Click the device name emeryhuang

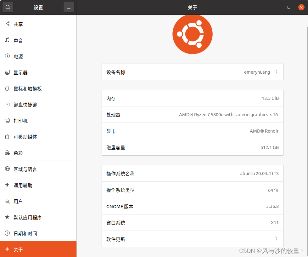257,72
